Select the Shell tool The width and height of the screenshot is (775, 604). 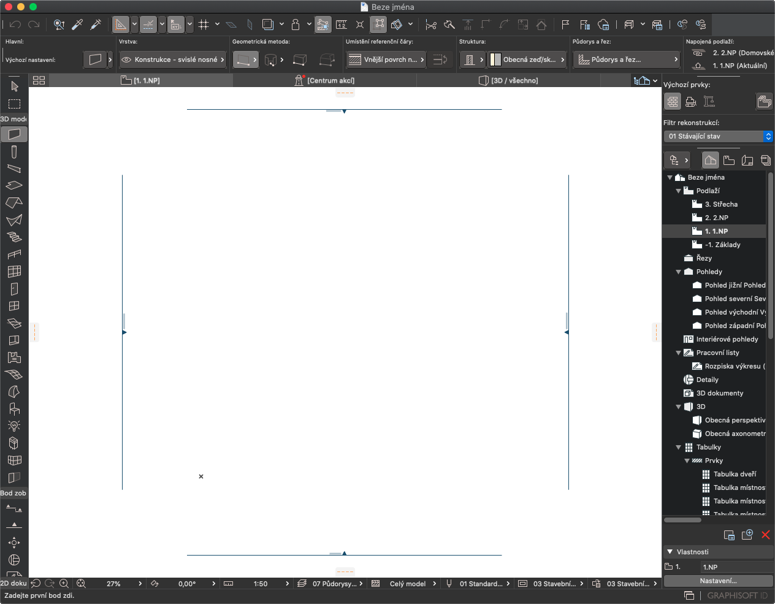(14, 220)
